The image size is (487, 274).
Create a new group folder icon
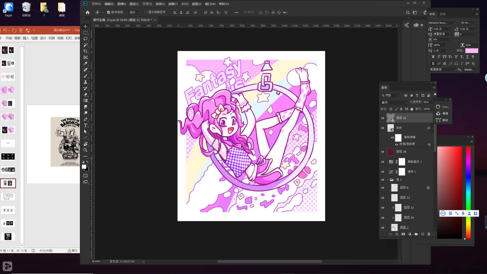(416, 234)
